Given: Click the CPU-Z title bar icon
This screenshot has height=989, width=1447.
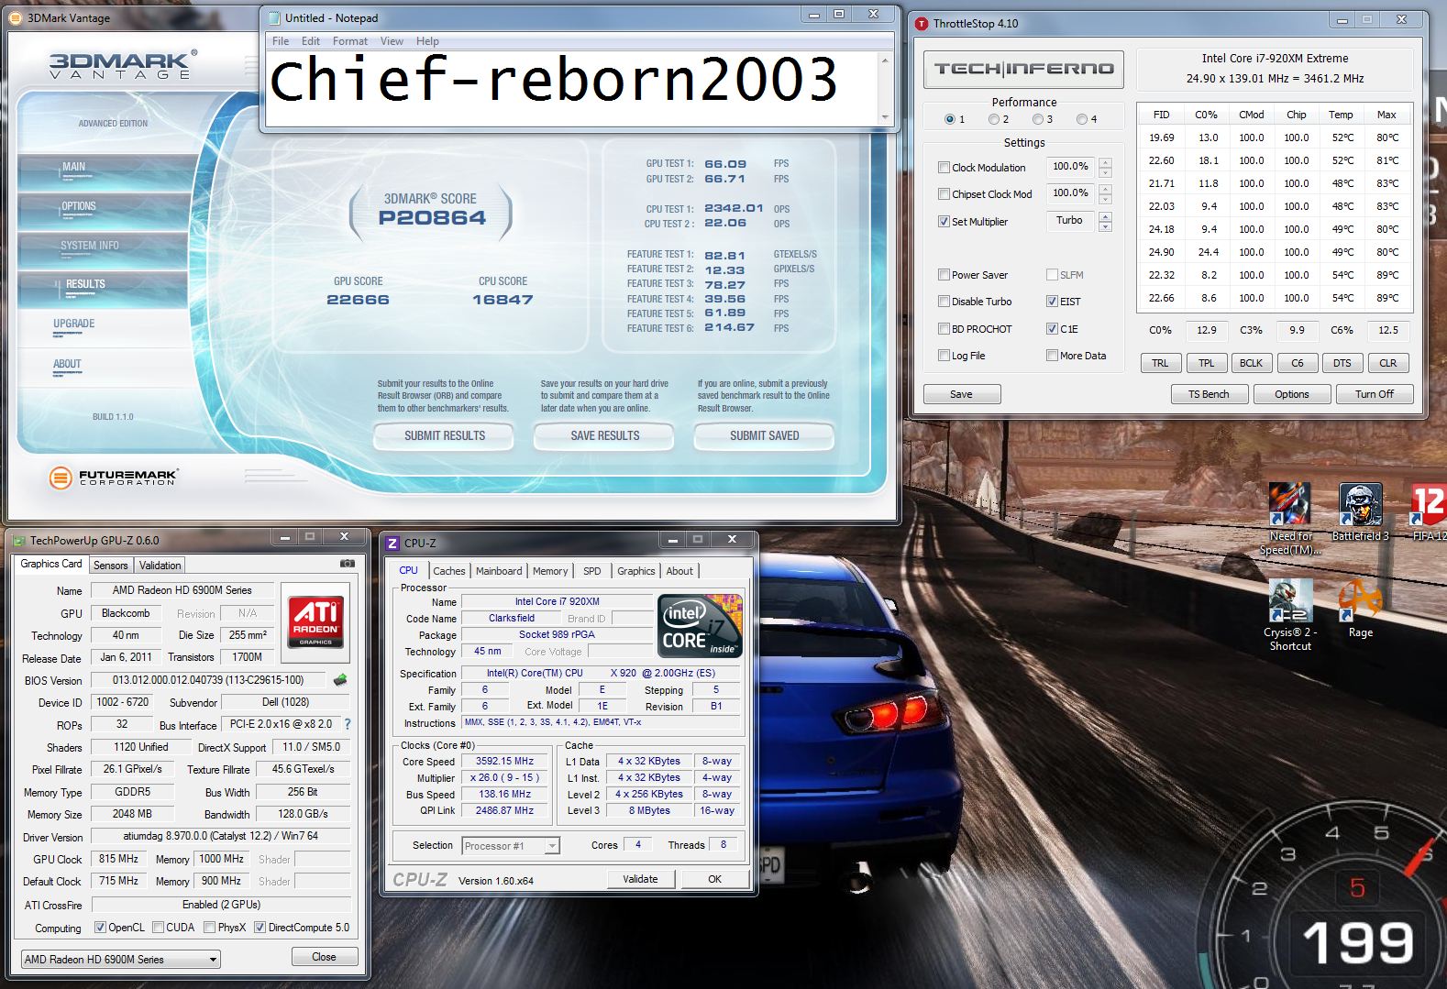Looking at the screenshot, I should tap(392, 543).
